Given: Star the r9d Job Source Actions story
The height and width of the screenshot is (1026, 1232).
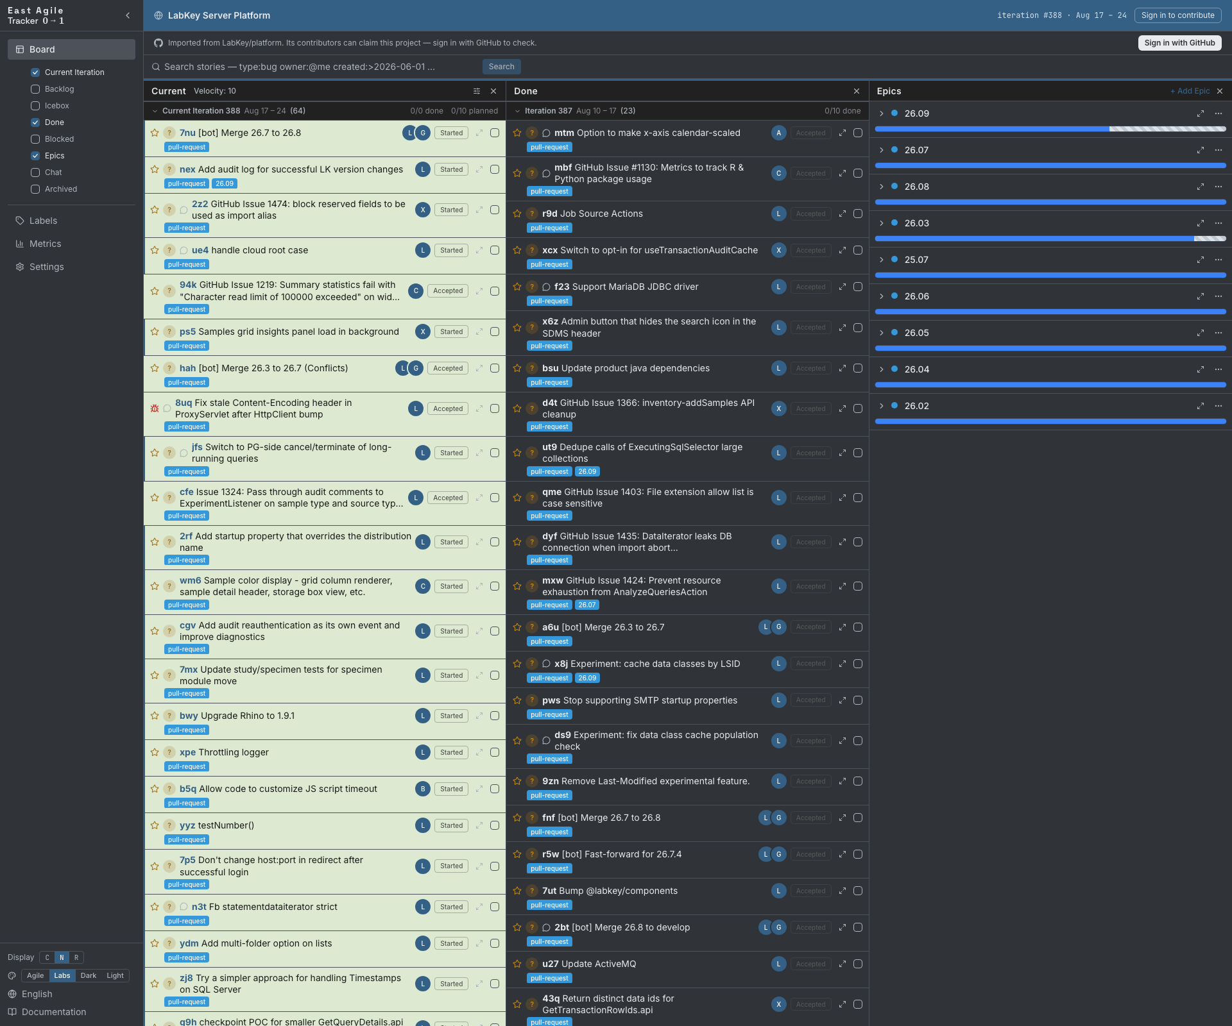Looking at the screenshot, I should [517, 214].
